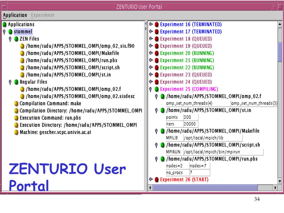
Task: Click the no_procs value 7
Action: pos(200,173)
